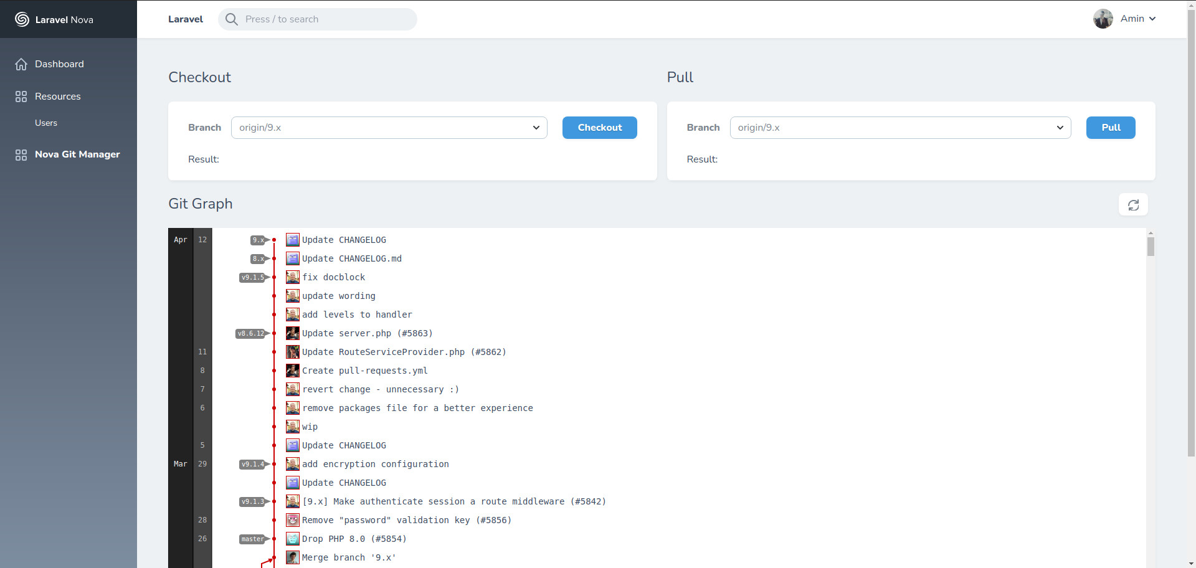Viewport: 1196px width, 568px height.
Task: Click avatar beside update wording commit
Action: tap(293, 296)
